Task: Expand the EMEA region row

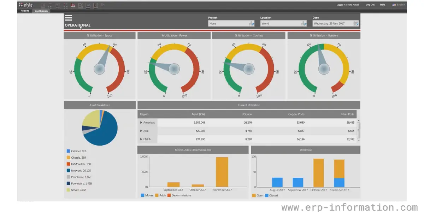Action: [141, 139]
